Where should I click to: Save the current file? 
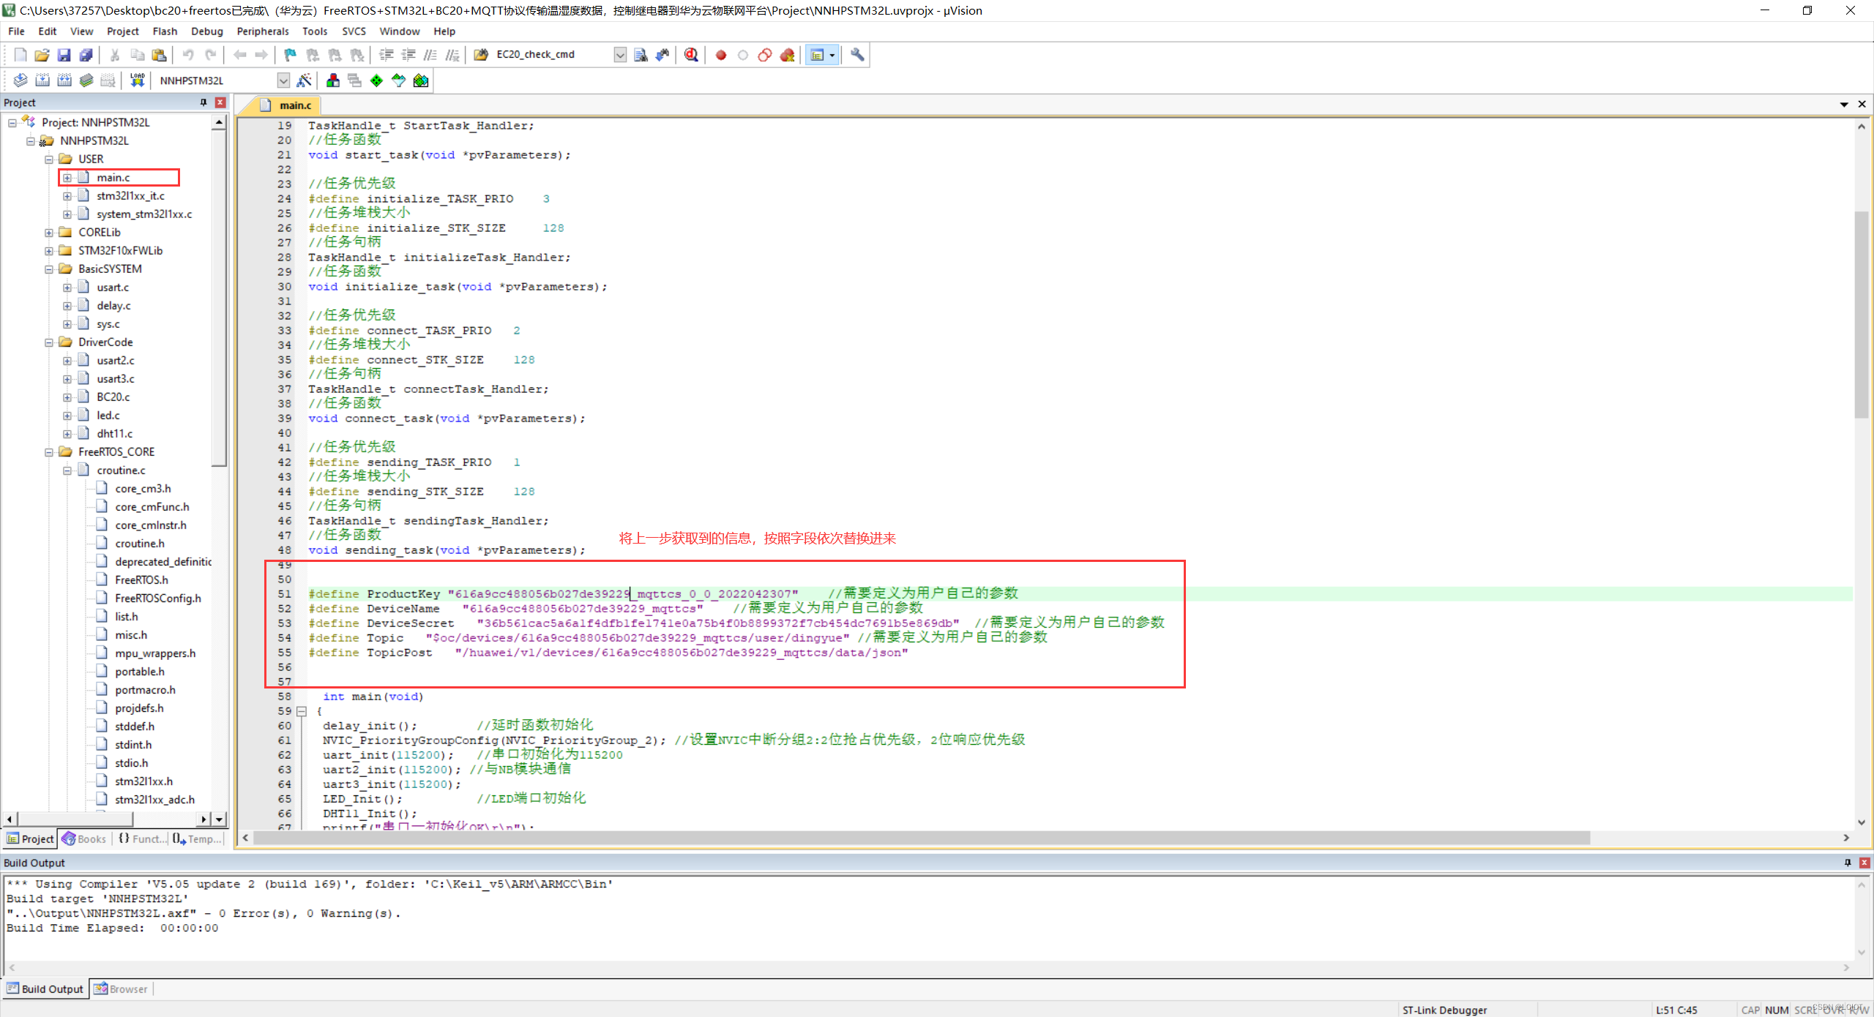tap(64, 55)
